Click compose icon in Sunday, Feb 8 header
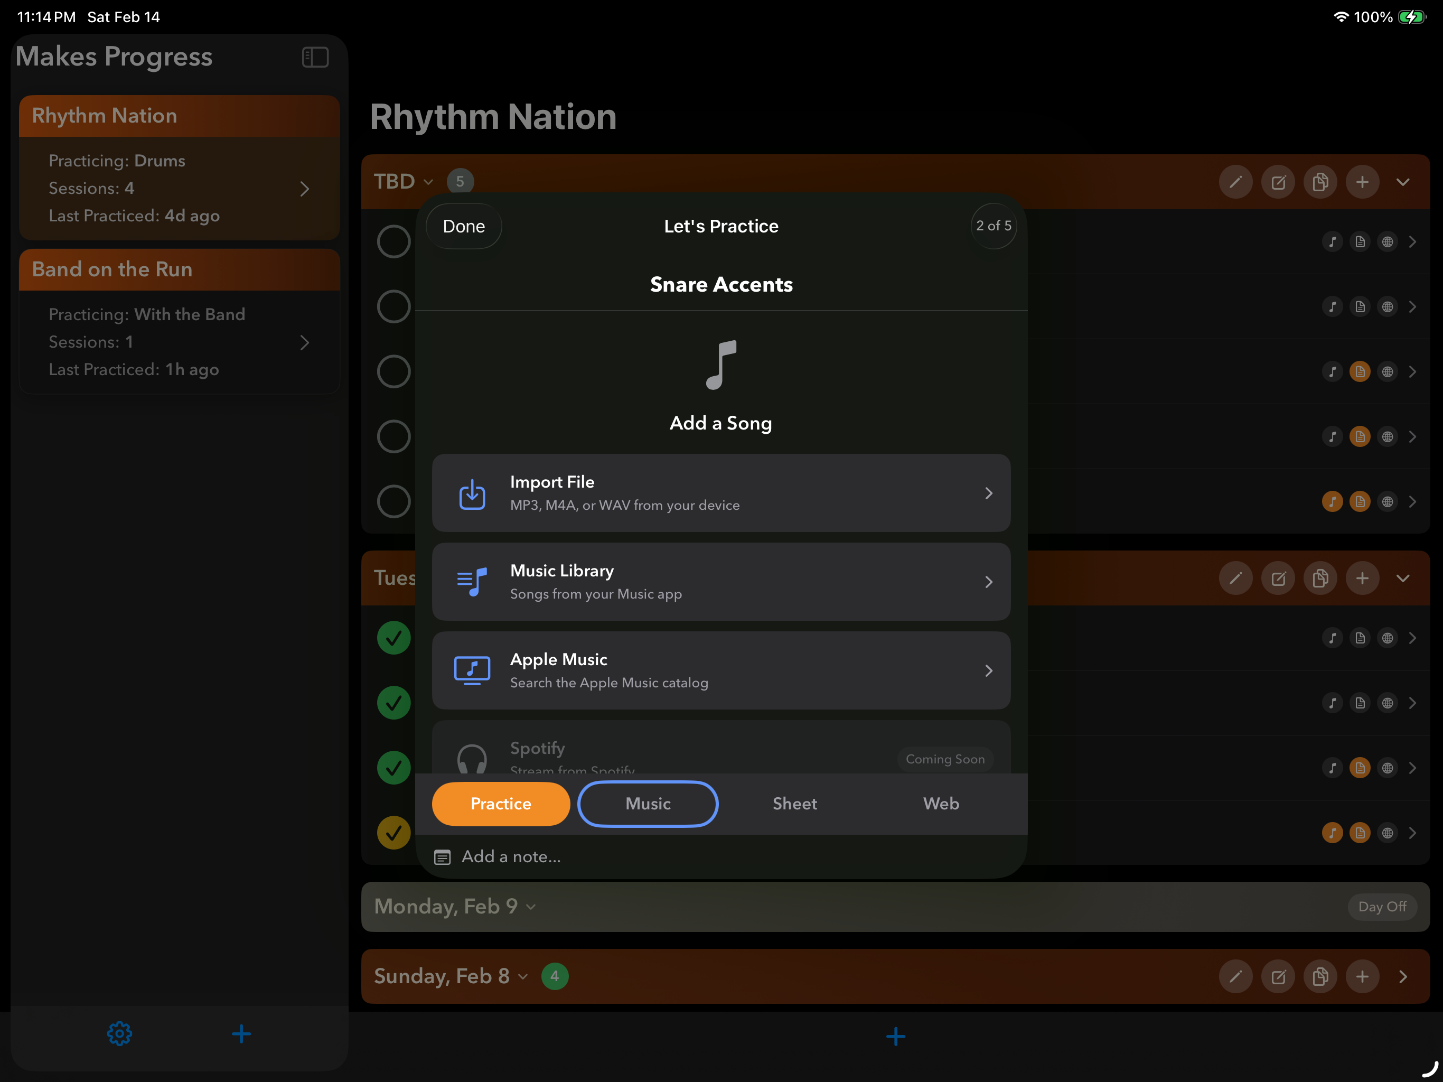 [x=1278, y=976]
